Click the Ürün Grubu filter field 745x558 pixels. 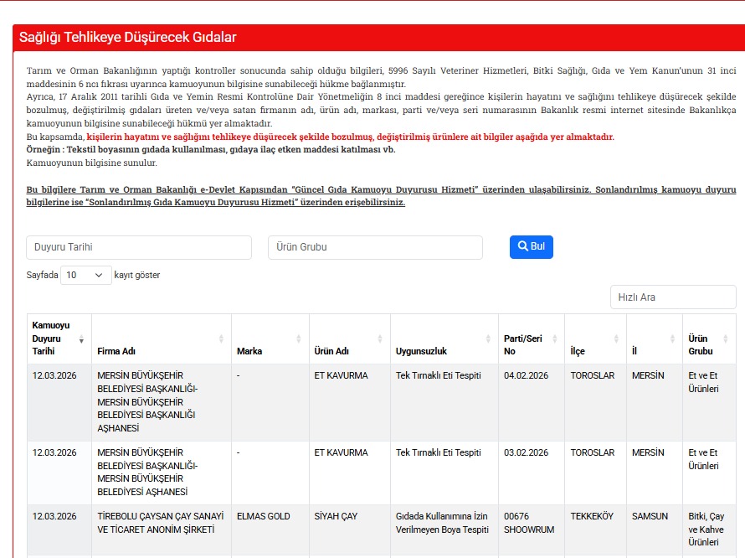[x=375, y=247]
